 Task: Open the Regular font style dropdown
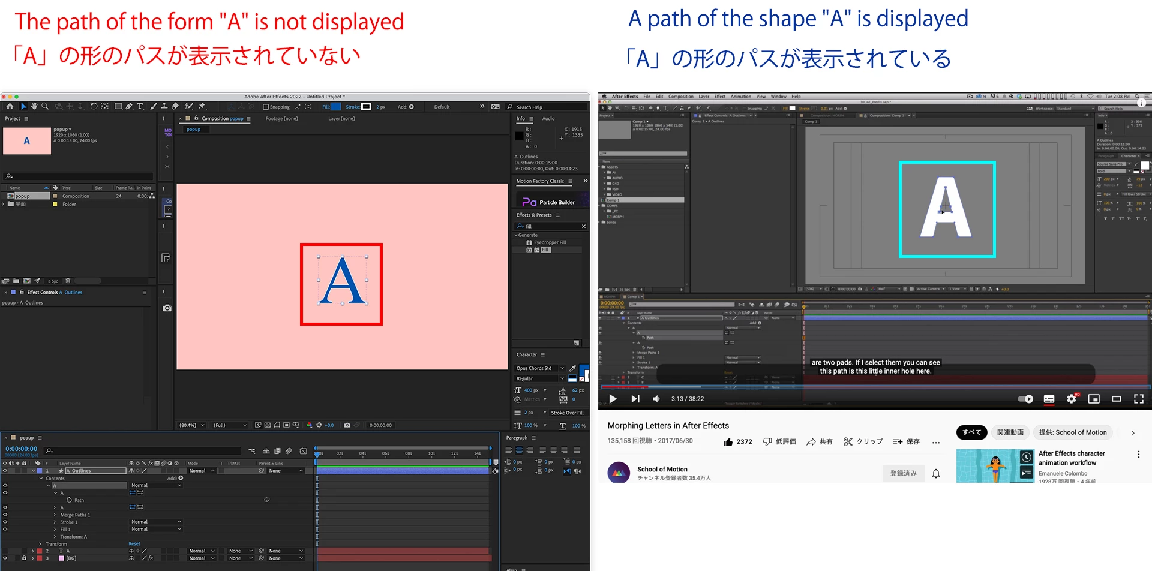pos(540,378)
